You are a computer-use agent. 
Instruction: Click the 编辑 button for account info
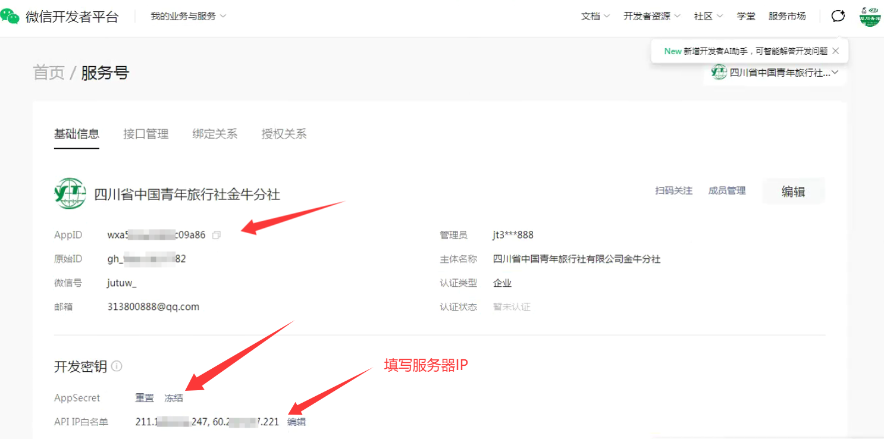[x=793, y=192]
